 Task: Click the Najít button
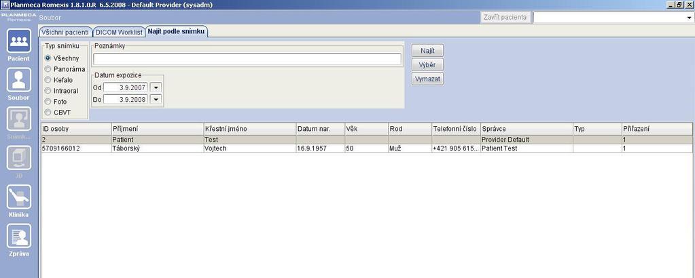pyautogui.click(x=427, y=50)
